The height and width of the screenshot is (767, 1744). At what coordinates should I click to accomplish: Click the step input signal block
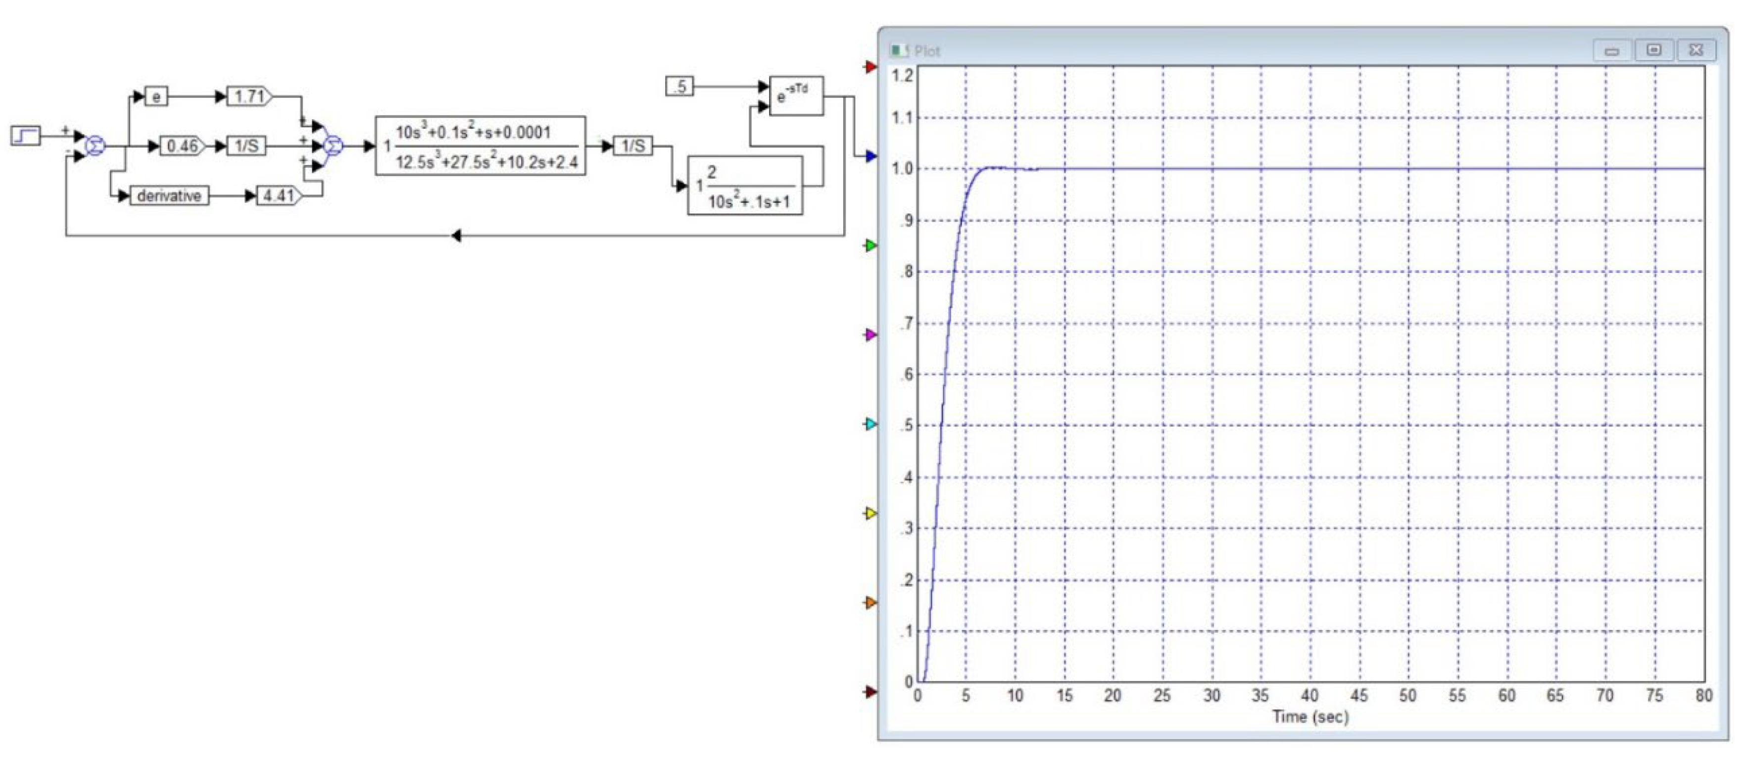(x=26, y=136)
